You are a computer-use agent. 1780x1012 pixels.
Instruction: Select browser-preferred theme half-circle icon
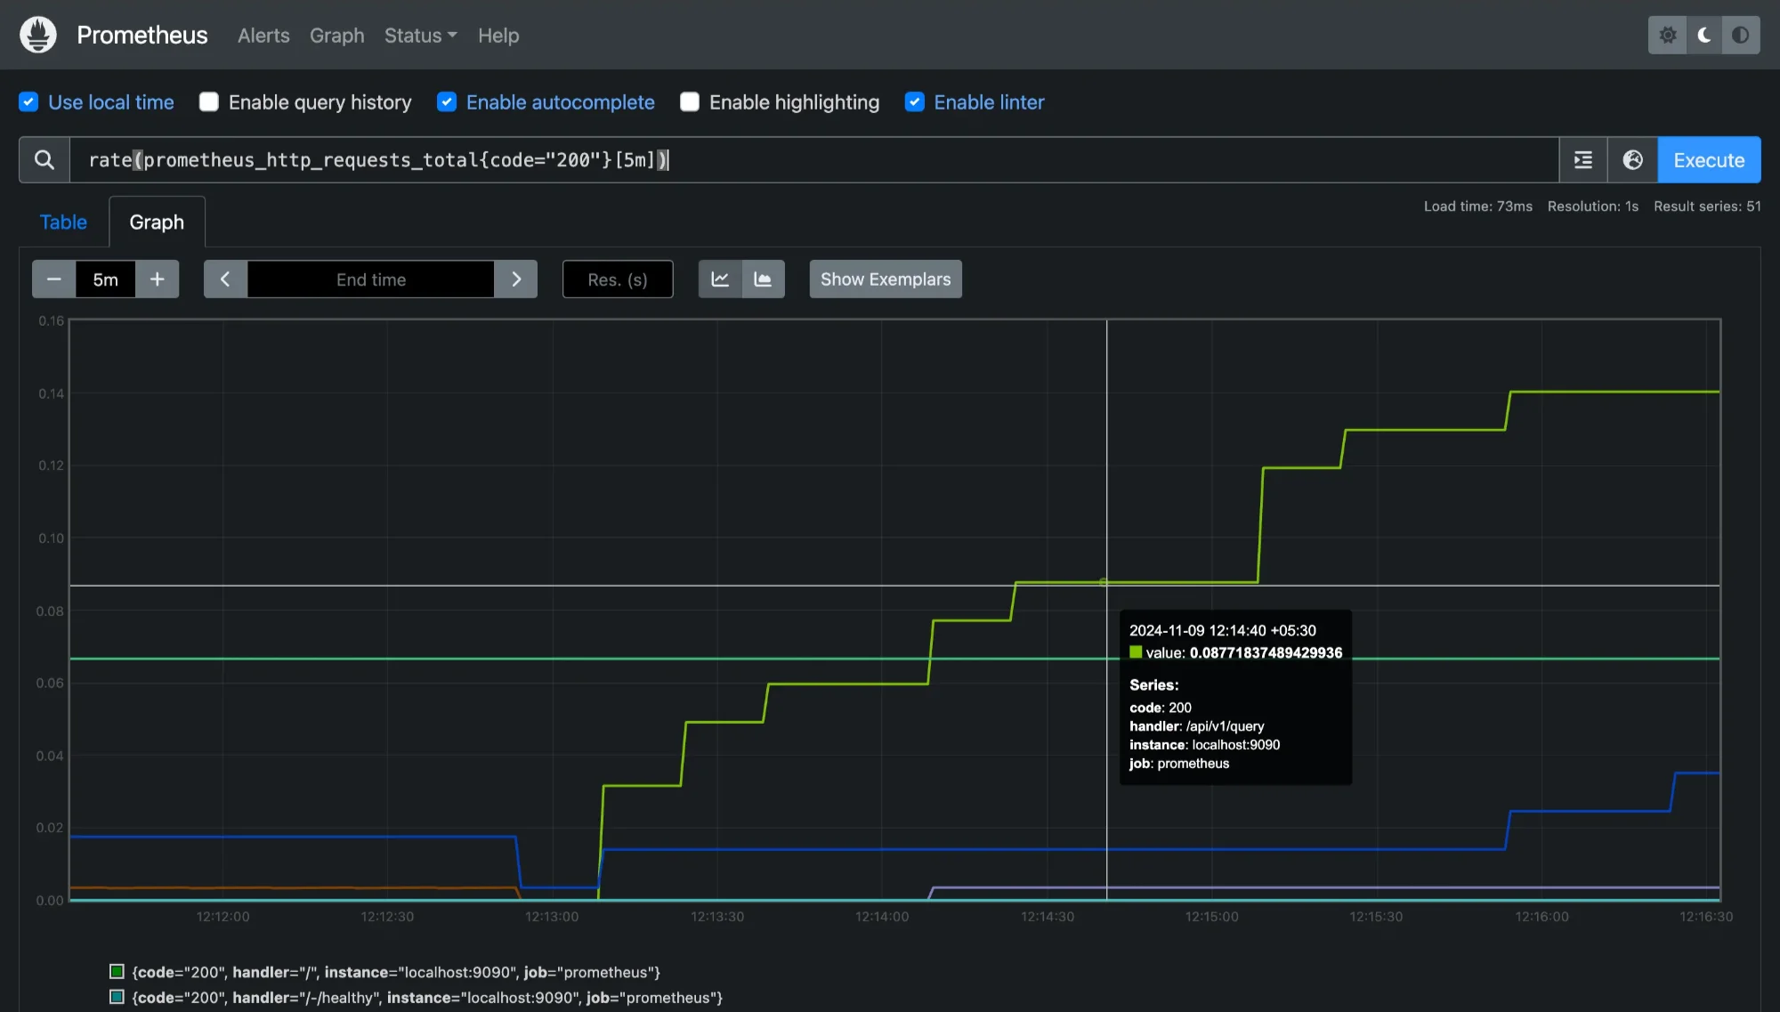tap(1741, 36)
